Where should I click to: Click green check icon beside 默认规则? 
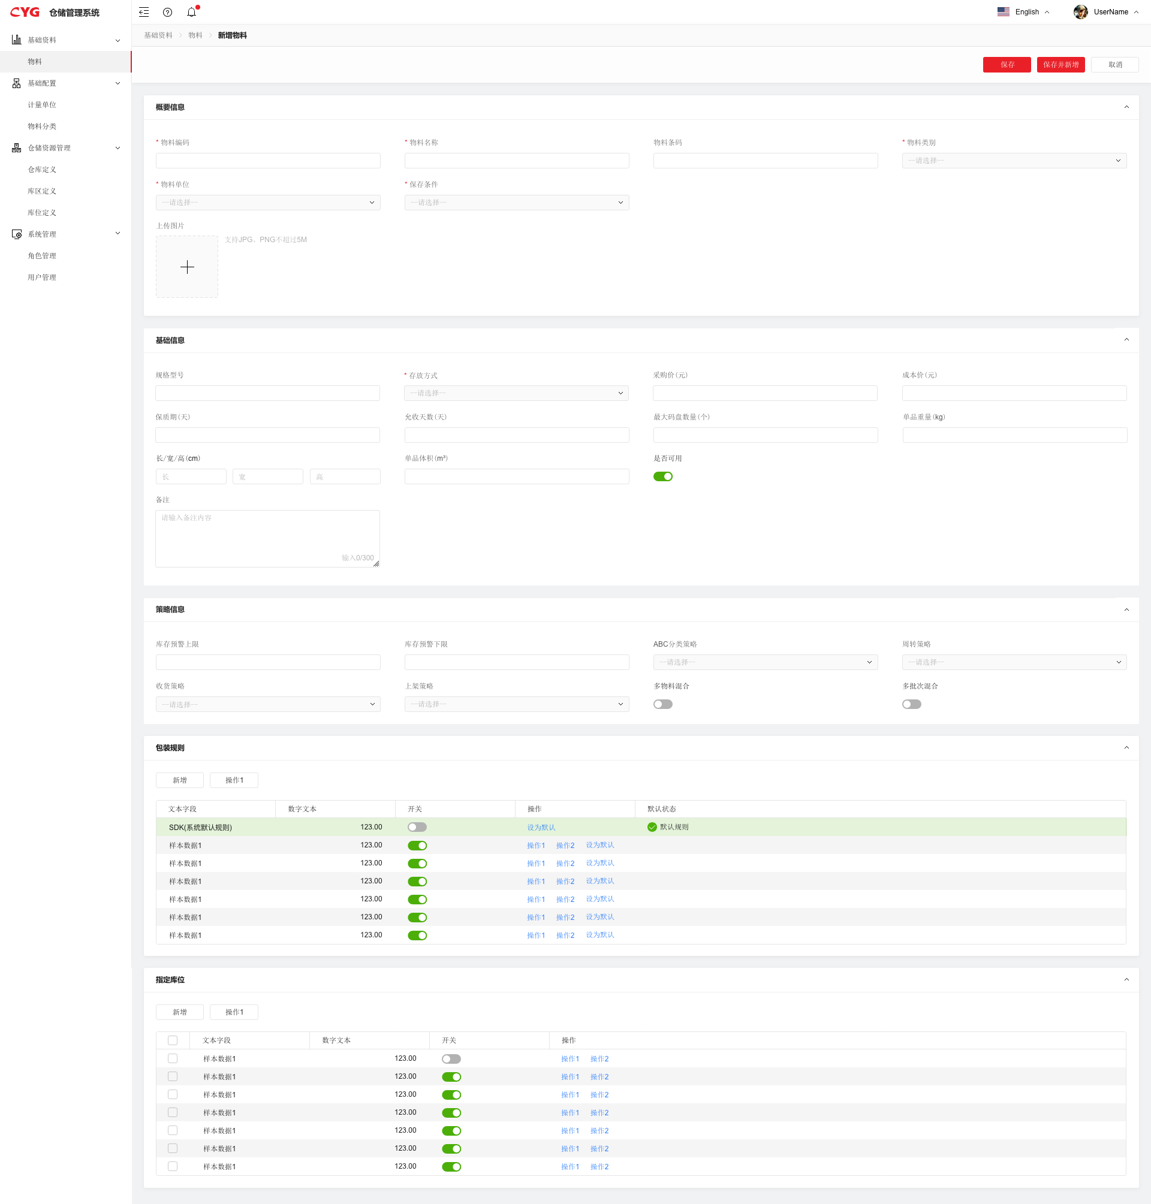tap(652, 827)
